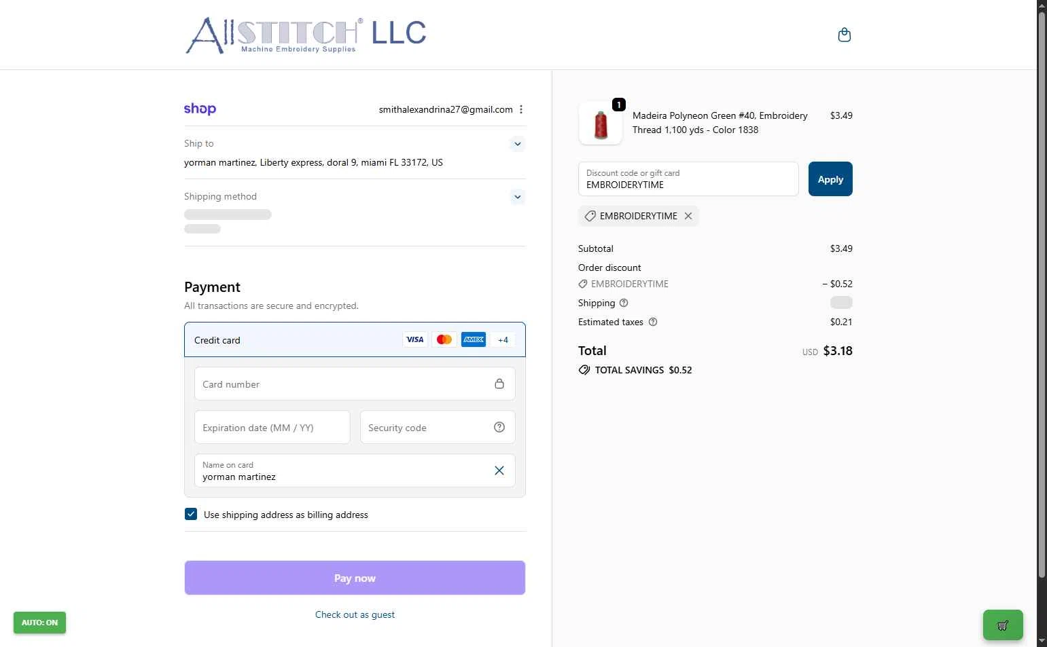Viewport: 1047px width, 647px height.
Task: Click the Pay now button
Action: [355, 578]
